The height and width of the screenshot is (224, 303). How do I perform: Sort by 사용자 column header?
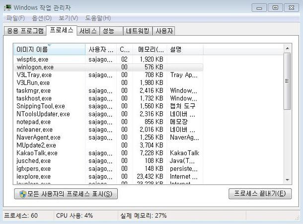coord(101,50)
